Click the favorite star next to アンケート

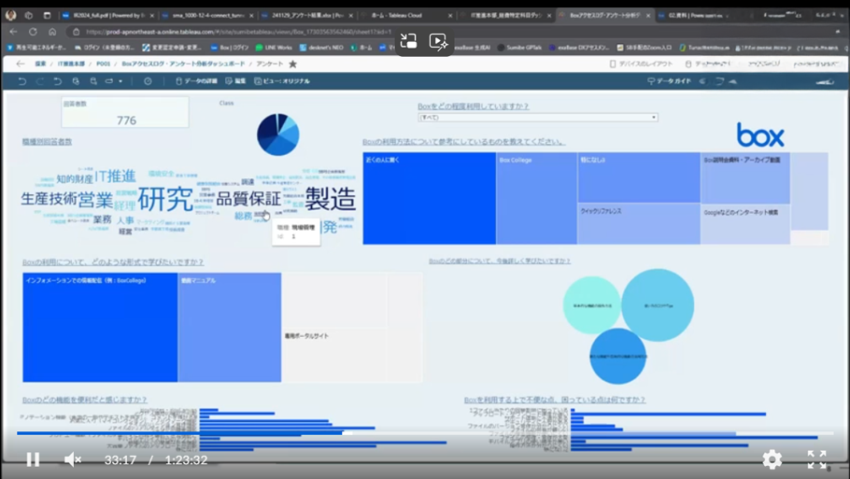click(x=292, y=64)
